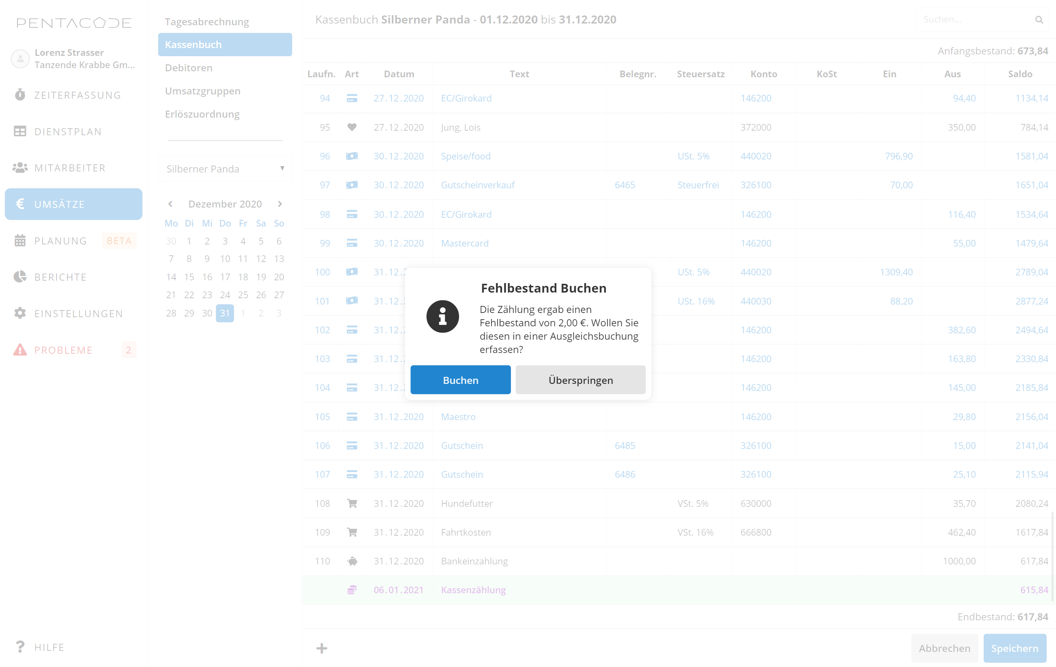Switch to the Debitoren section
The image size is (1056, 667).
point(189,67)
